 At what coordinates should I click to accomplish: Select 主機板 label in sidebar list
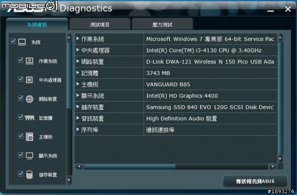(45, 137)
